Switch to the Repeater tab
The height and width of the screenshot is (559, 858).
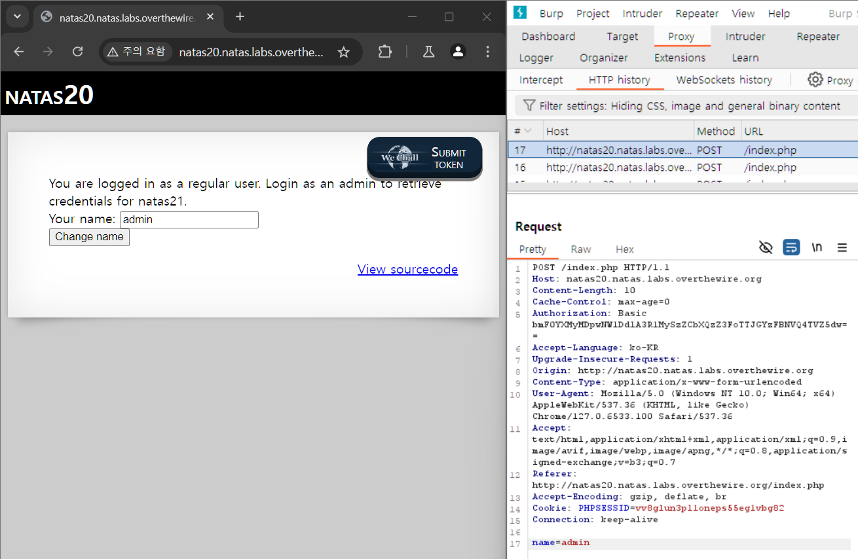click(x=817, y=37)
